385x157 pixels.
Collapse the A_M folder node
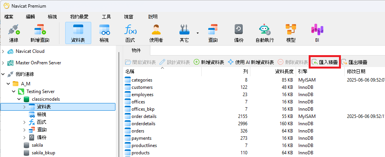(x=8, y=84)
